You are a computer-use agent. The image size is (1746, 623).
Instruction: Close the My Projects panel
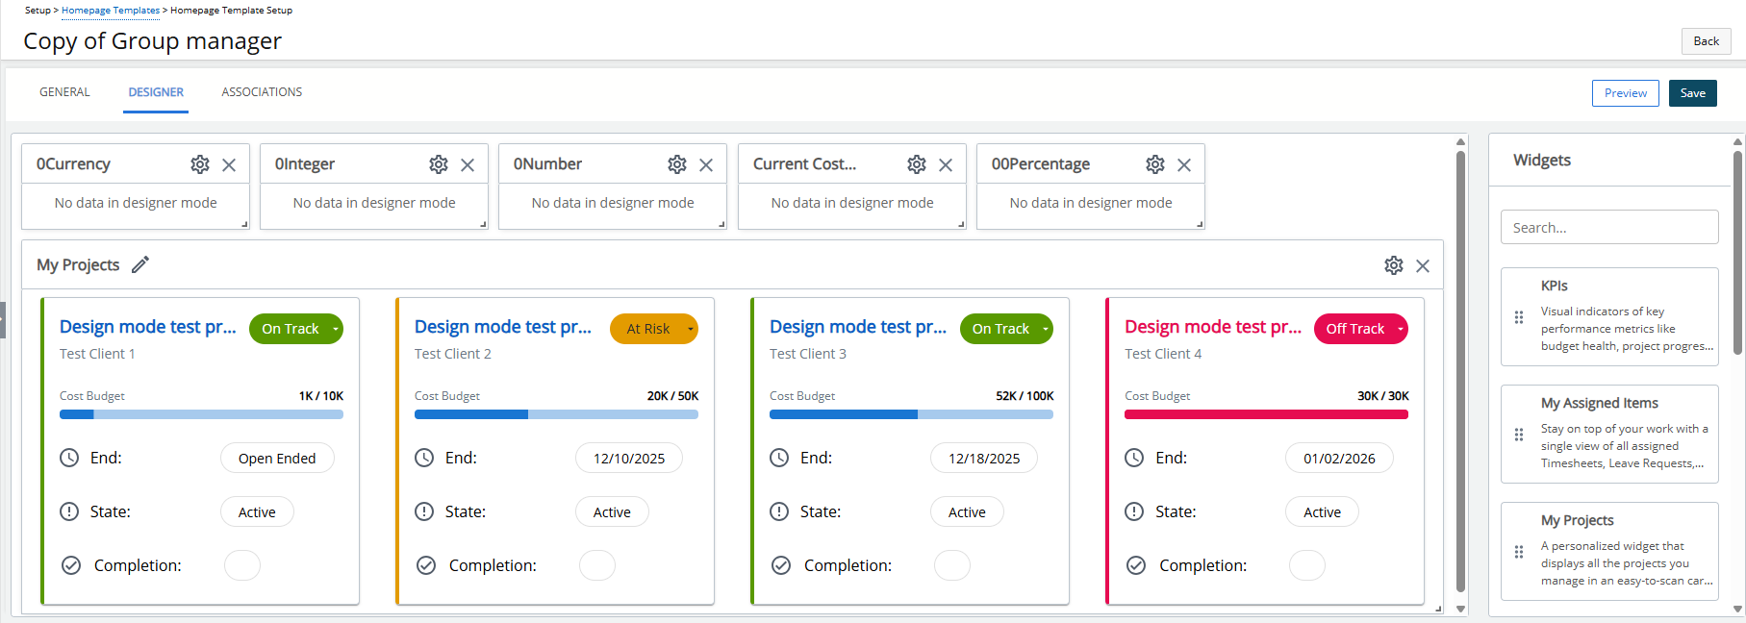click(x=1423, y=266)
